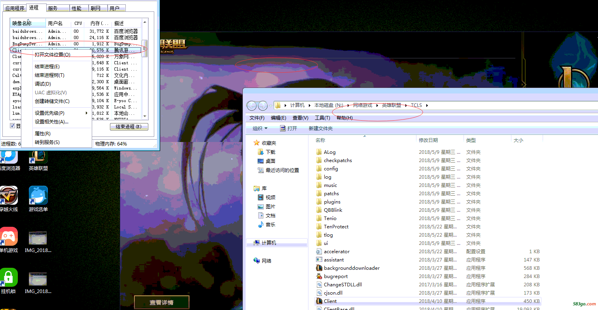Viewport: 598px width, 310px height.
Task: Expand breadcrumb arrow after 计算机
Action: pyautogui.click(x=310, y=105)
